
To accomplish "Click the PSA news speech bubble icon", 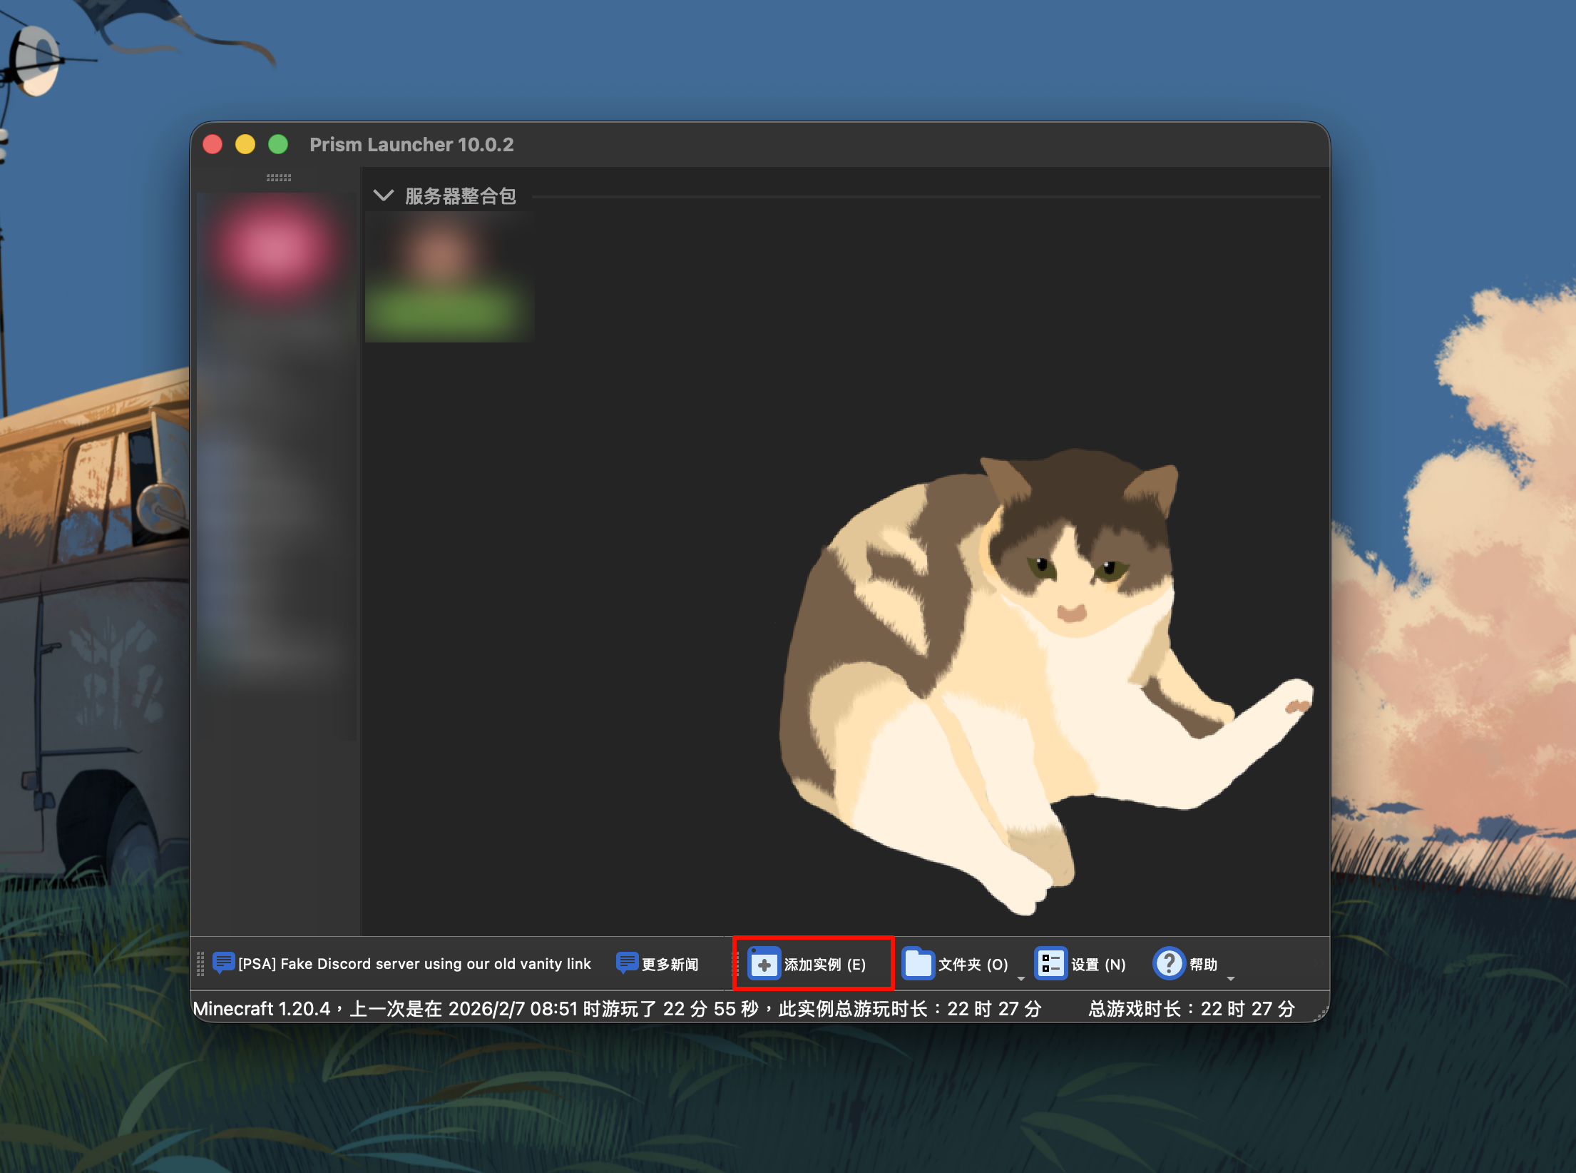I will pos(223,963).
